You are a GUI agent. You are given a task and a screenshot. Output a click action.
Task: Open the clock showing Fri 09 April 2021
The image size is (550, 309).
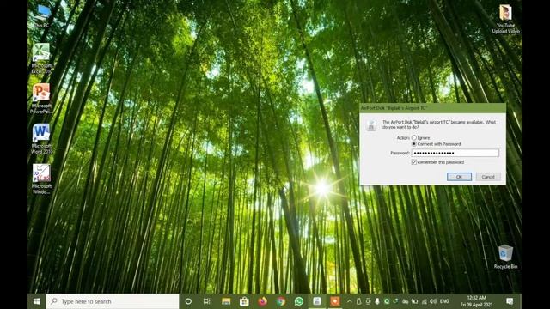(x=476, y=301)
